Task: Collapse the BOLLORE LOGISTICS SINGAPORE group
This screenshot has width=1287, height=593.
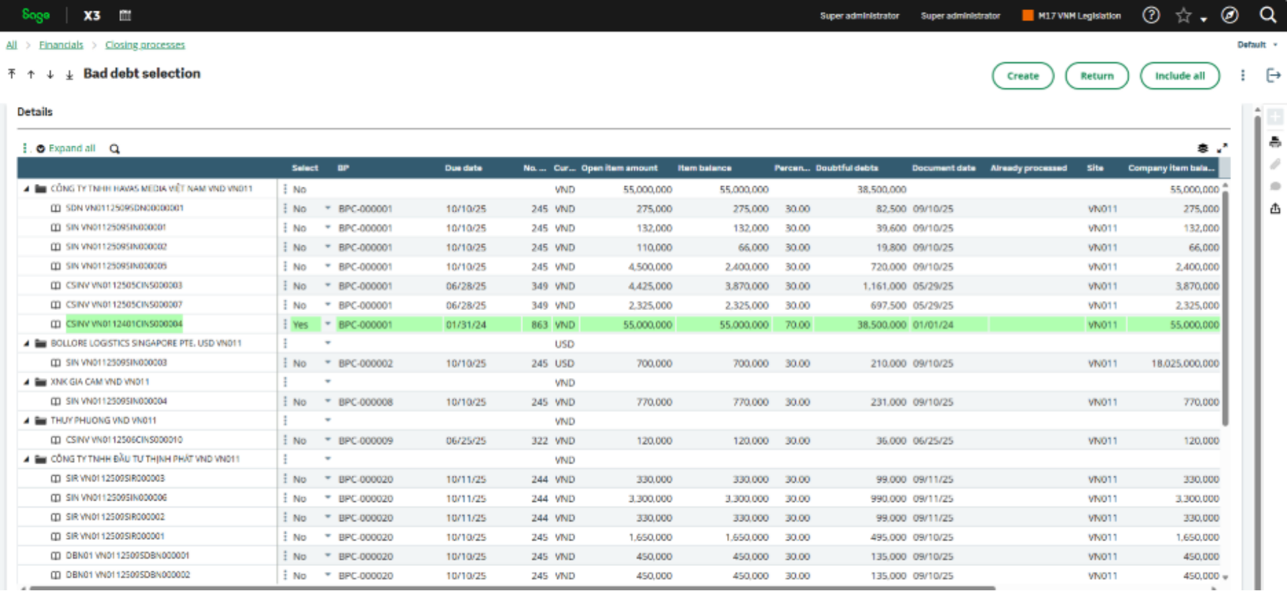Action: [x=26, y=344]
